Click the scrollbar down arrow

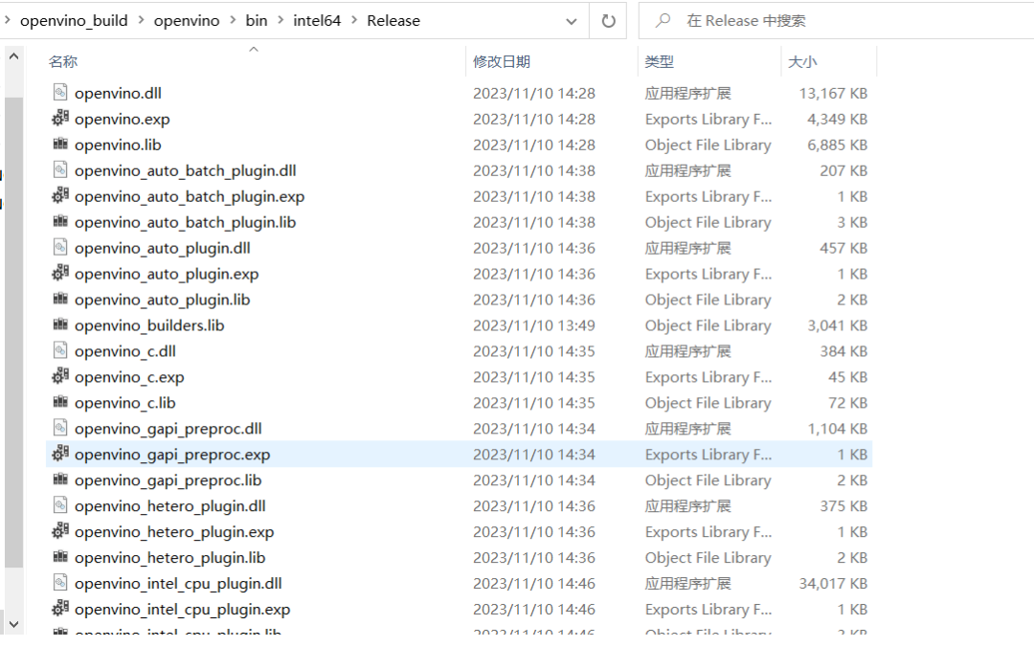tap(13, 623)
